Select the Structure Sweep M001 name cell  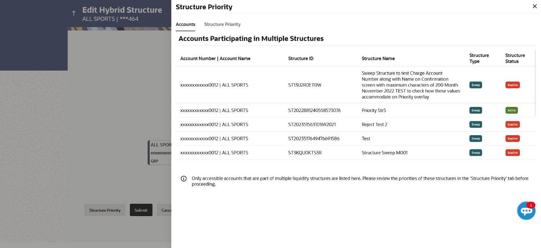[384, 153]
